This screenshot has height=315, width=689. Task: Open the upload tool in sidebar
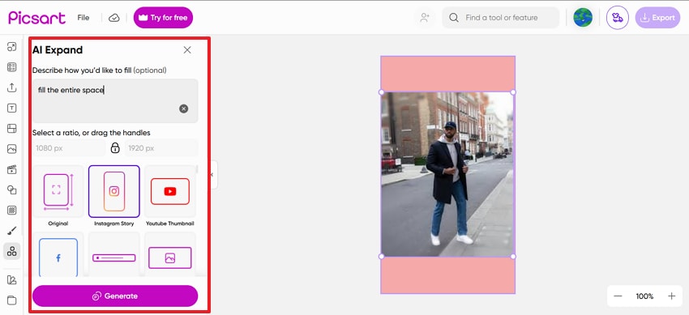12,87
